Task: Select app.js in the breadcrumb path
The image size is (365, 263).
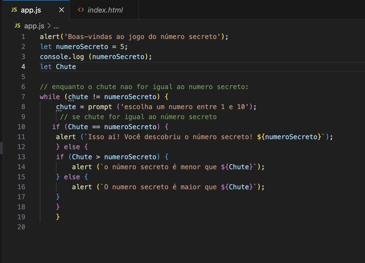Action: [x=34, y=26]
